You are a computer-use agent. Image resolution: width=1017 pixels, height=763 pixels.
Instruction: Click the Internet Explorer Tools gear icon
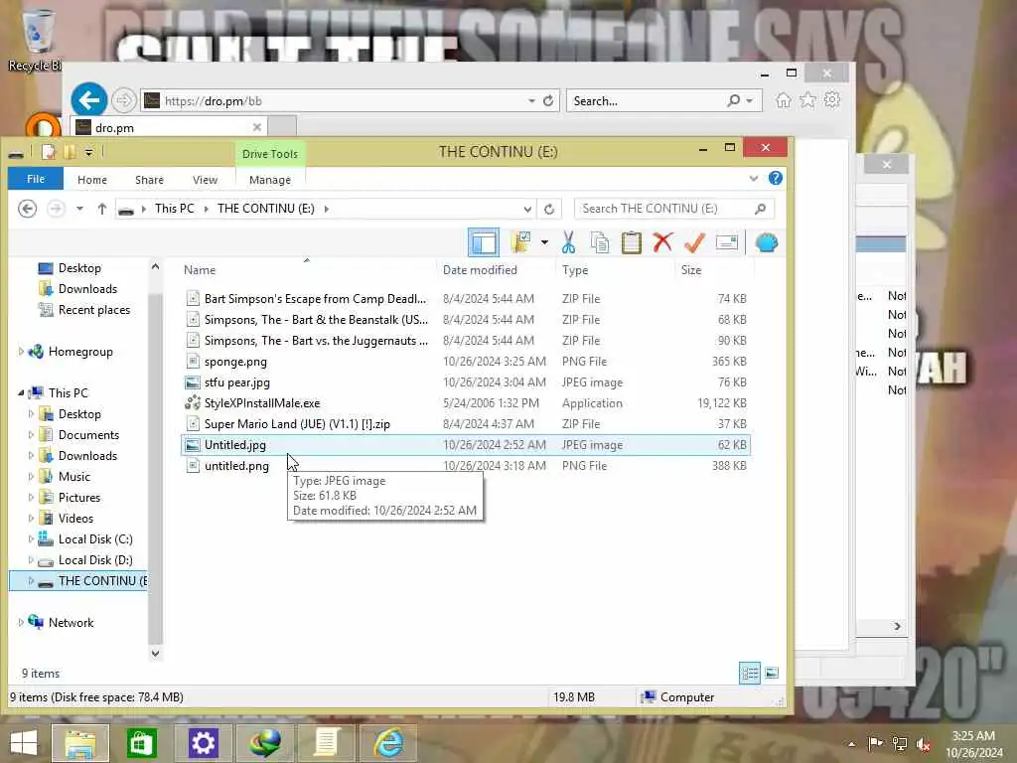(x=832, y=100)
